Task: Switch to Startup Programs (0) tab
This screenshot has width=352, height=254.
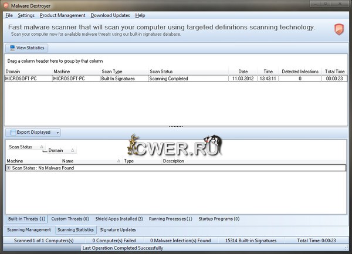Action: (219, 219)
